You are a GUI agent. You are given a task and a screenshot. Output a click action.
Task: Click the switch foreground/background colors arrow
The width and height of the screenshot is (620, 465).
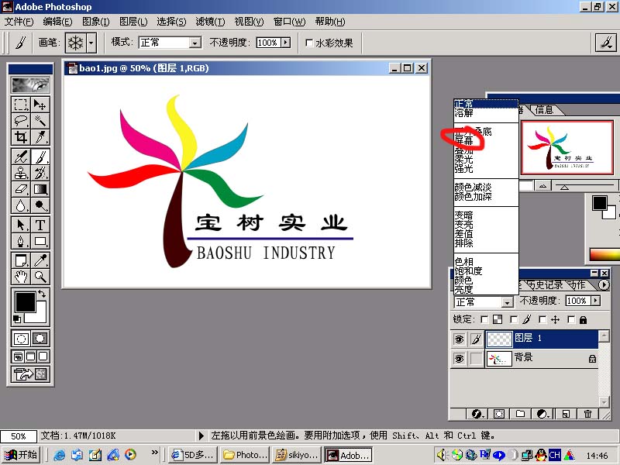[x=42, y=294]
